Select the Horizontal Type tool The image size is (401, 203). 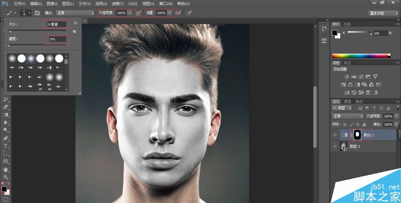tap(6, 146)
